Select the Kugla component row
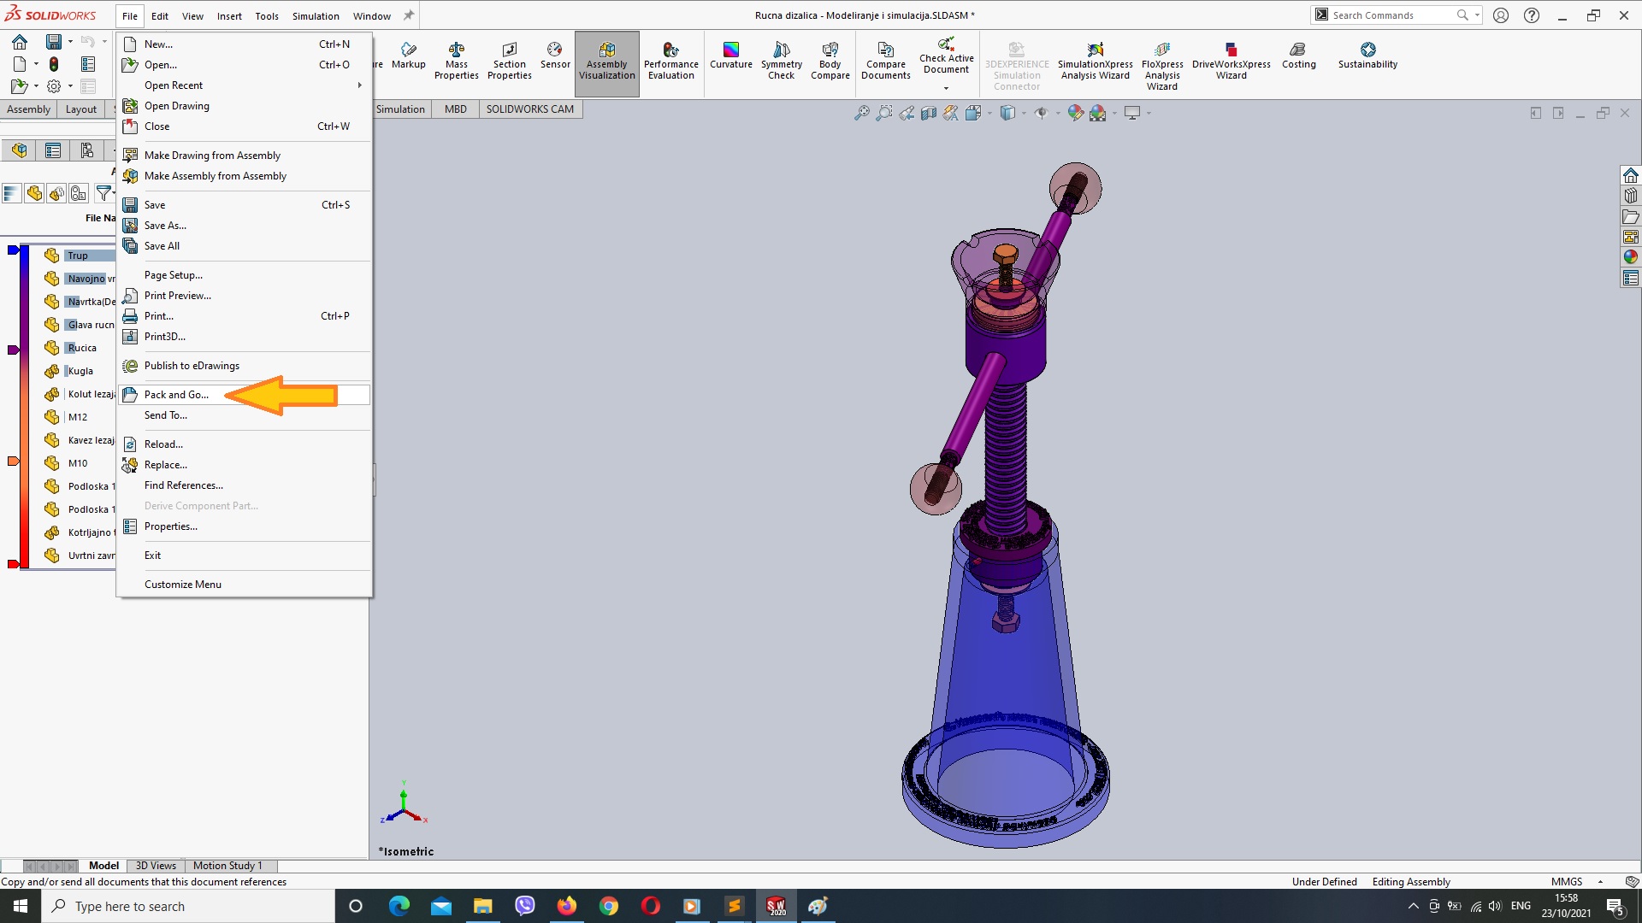Image resolution: width=1642 pixels, height=923 pixels. pyautogui.click(x=79, y=371)
